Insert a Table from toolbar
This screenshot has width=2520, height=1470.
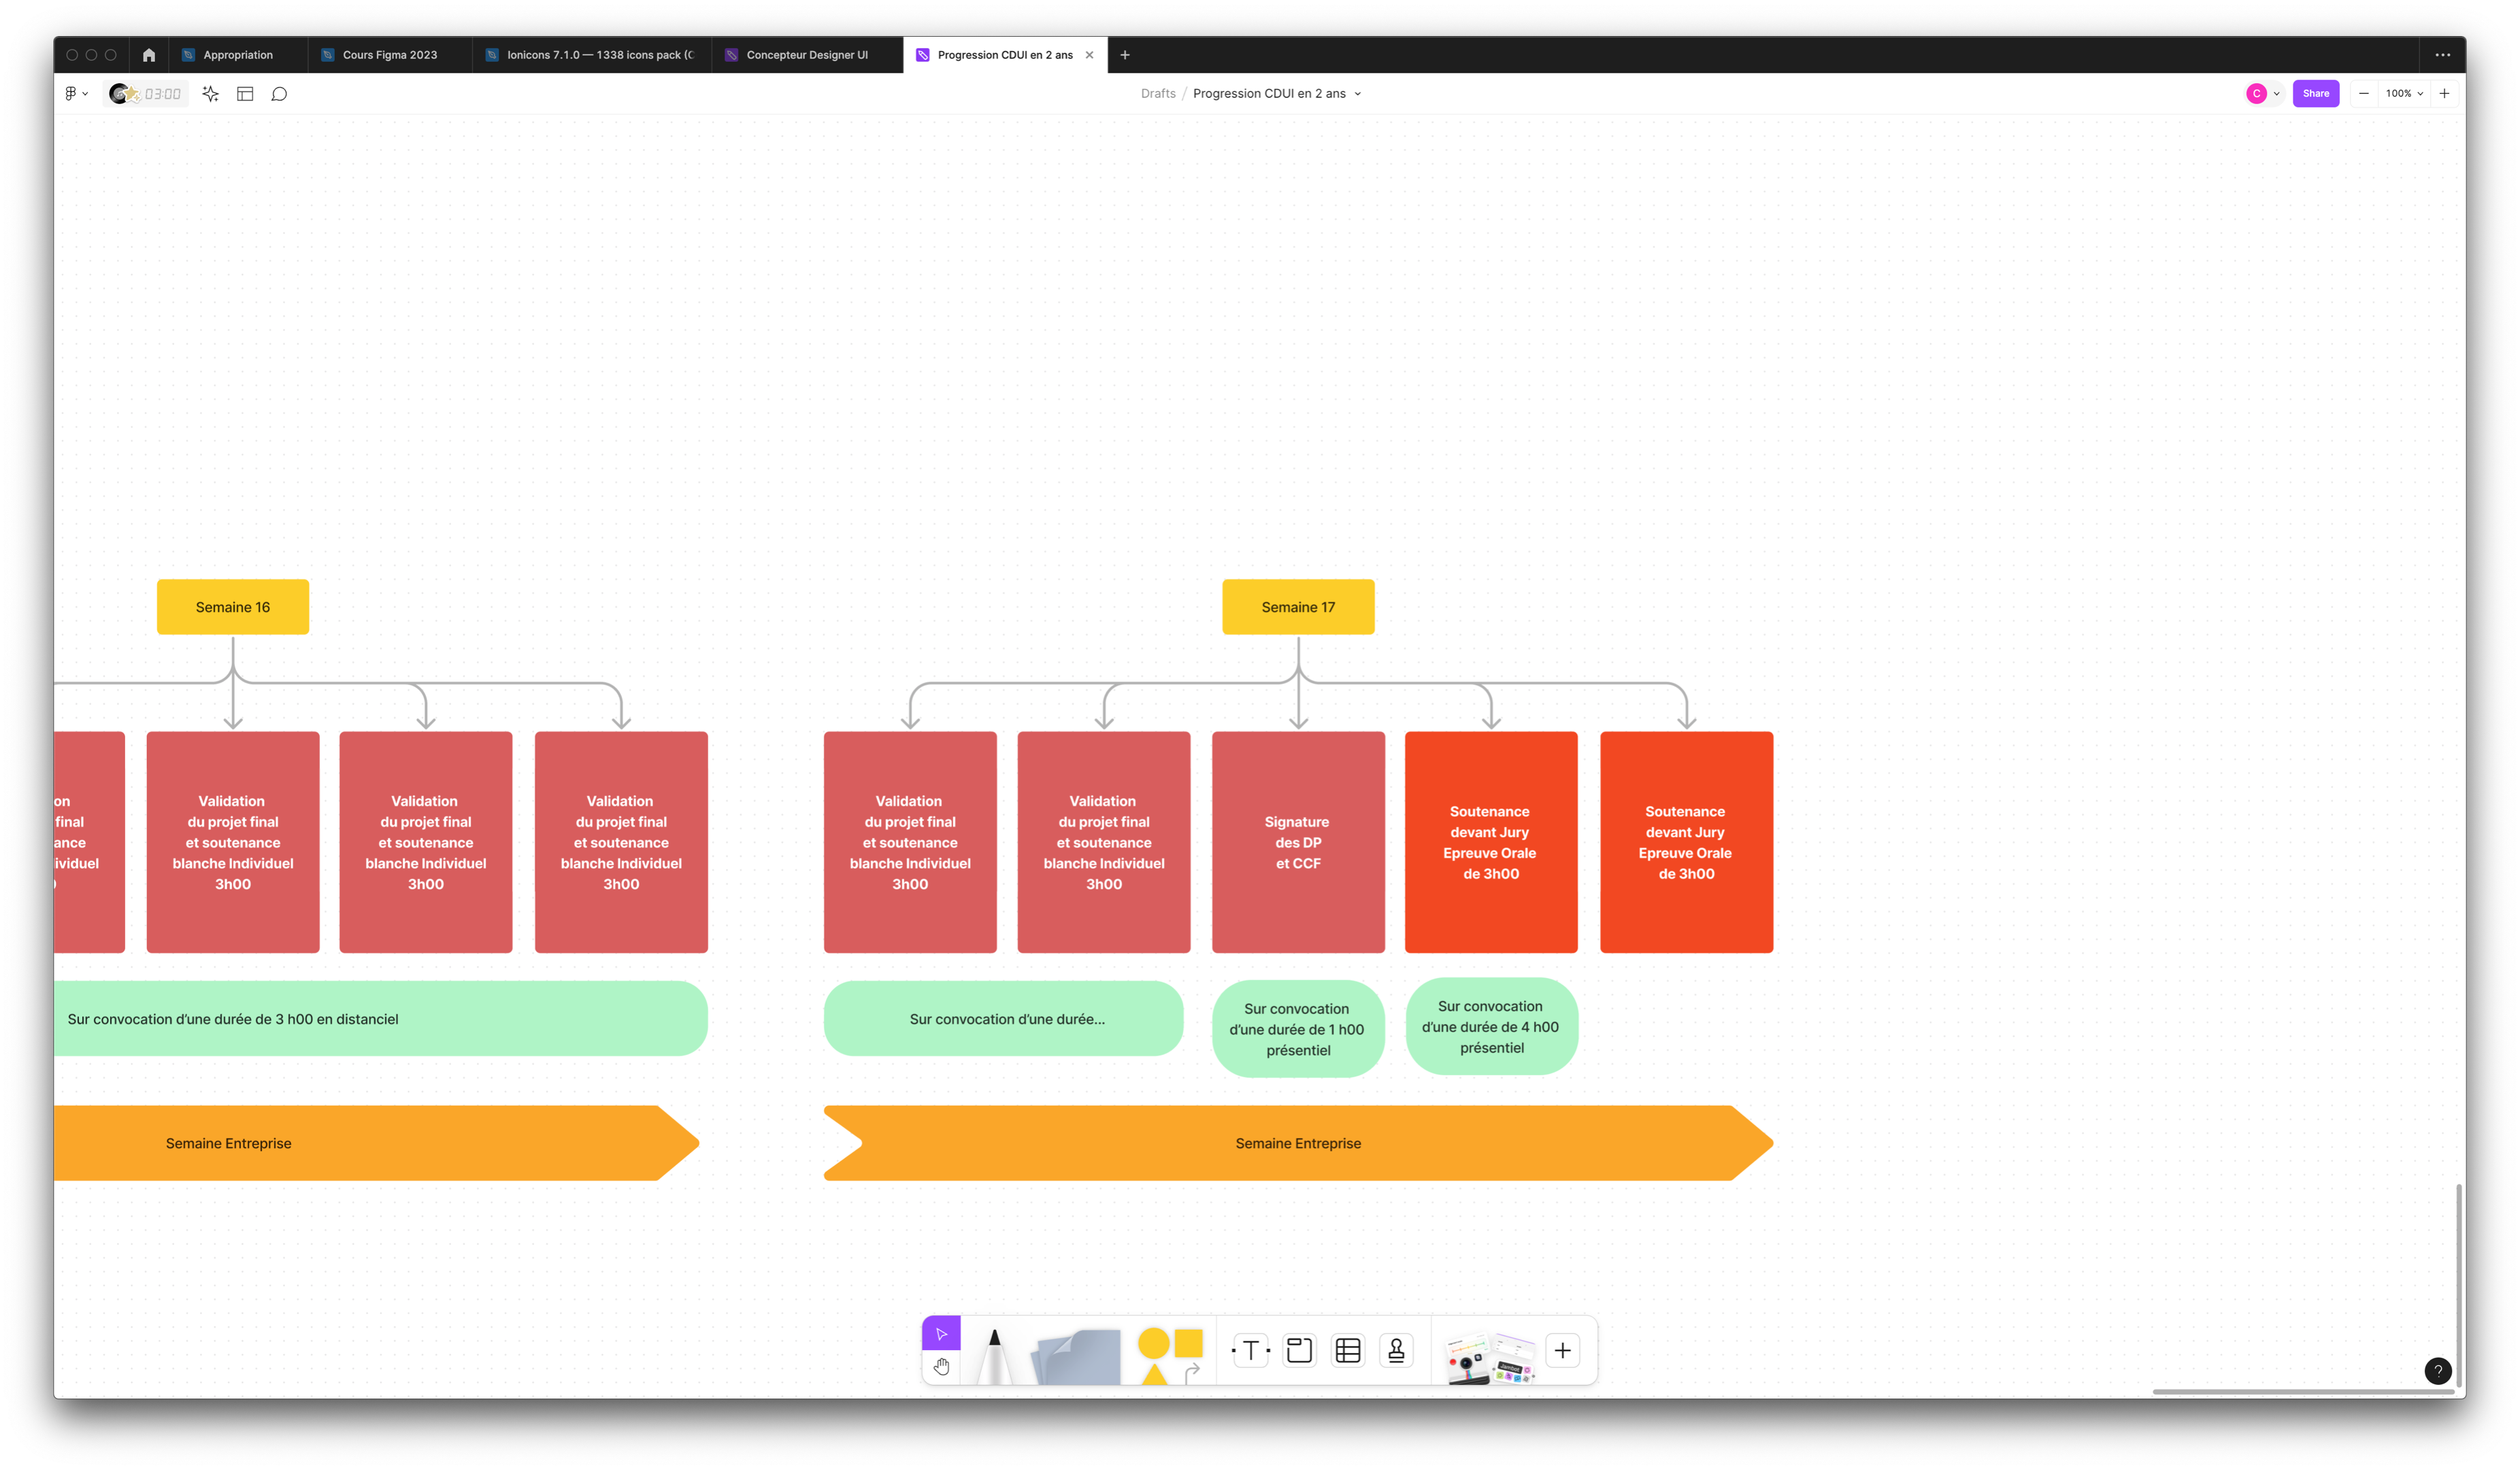(1347, 1351)
